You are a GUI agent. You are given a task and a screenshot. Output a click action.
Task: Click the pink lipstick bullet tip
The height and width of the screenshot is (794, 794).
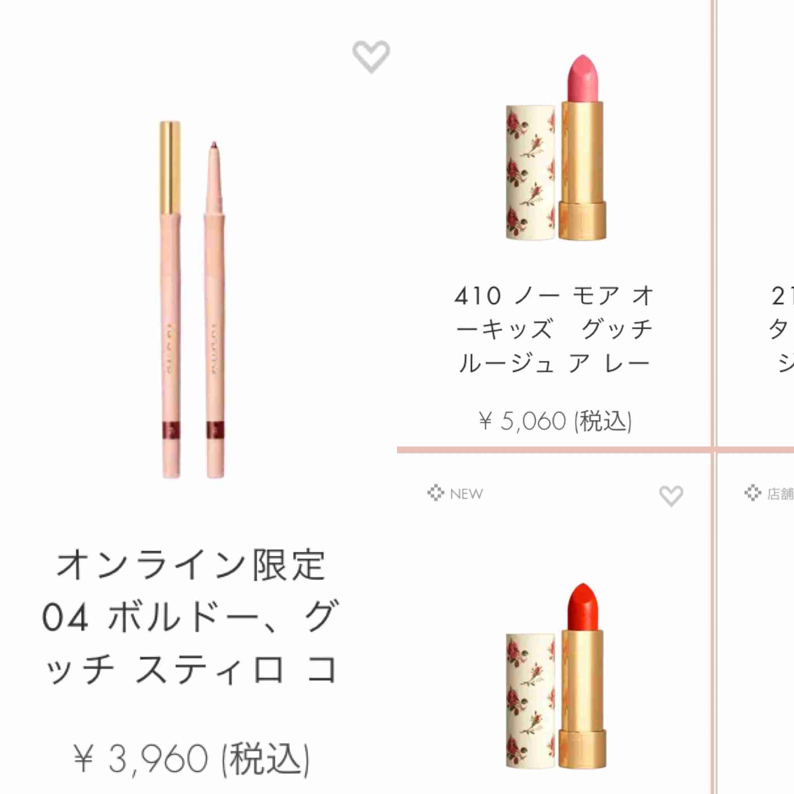tap(582, 78)
